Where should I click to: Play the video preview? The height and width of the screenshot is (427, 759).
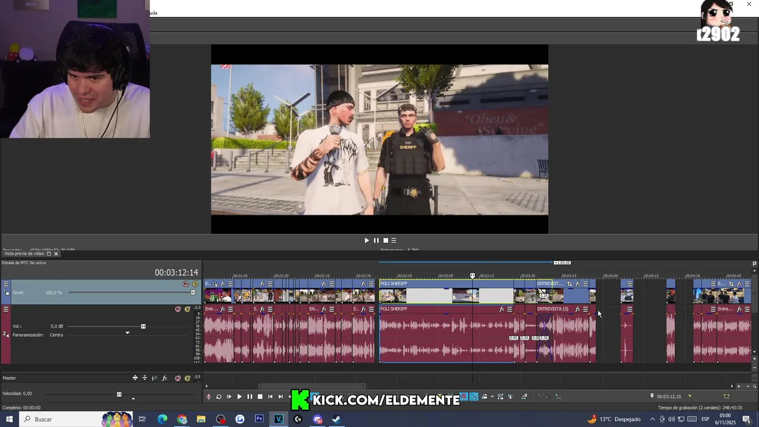click(366, 240)
